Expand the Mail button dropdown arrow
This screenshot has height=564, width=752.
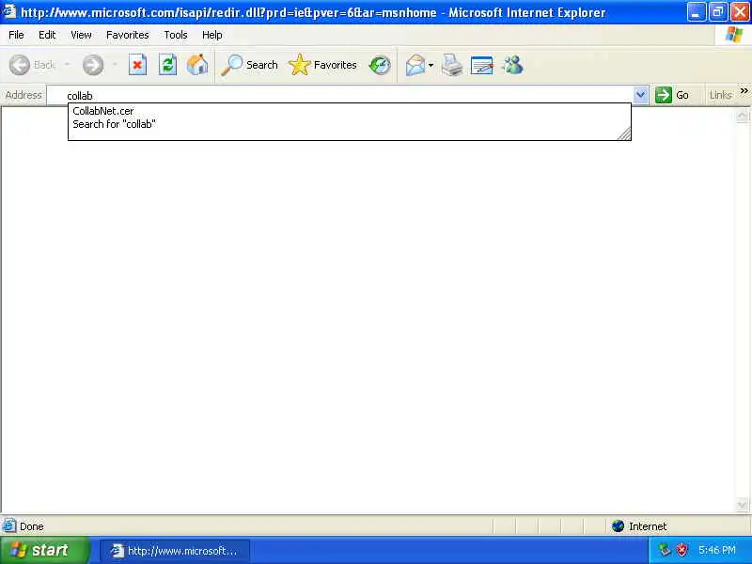point(431,65)
